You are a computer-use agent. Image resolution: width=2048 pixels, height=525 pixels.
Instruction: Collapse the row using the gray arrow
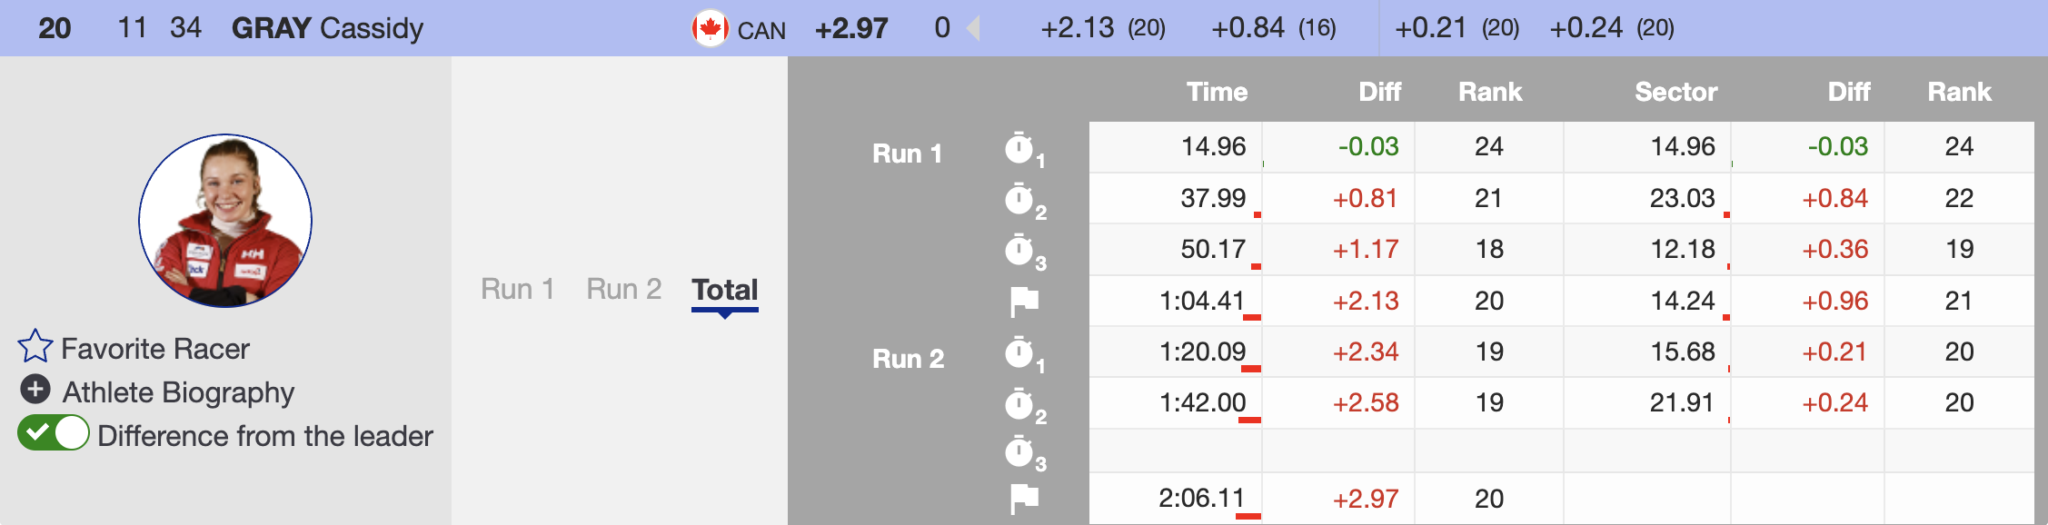(x=973, y=28)
